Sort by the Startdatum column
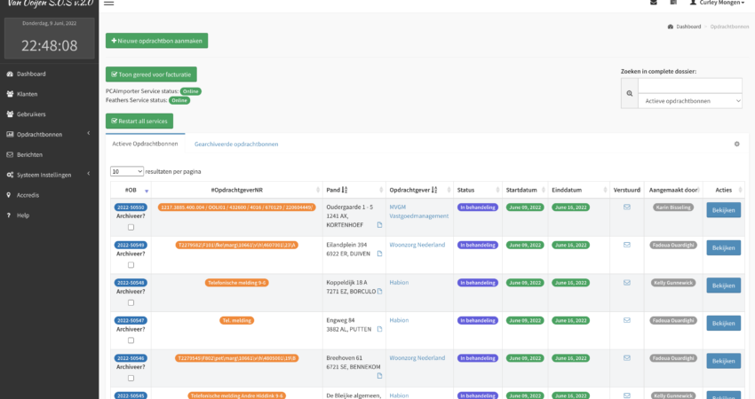Viewport: 755px width, 399px height. click(x=525, y=191)
